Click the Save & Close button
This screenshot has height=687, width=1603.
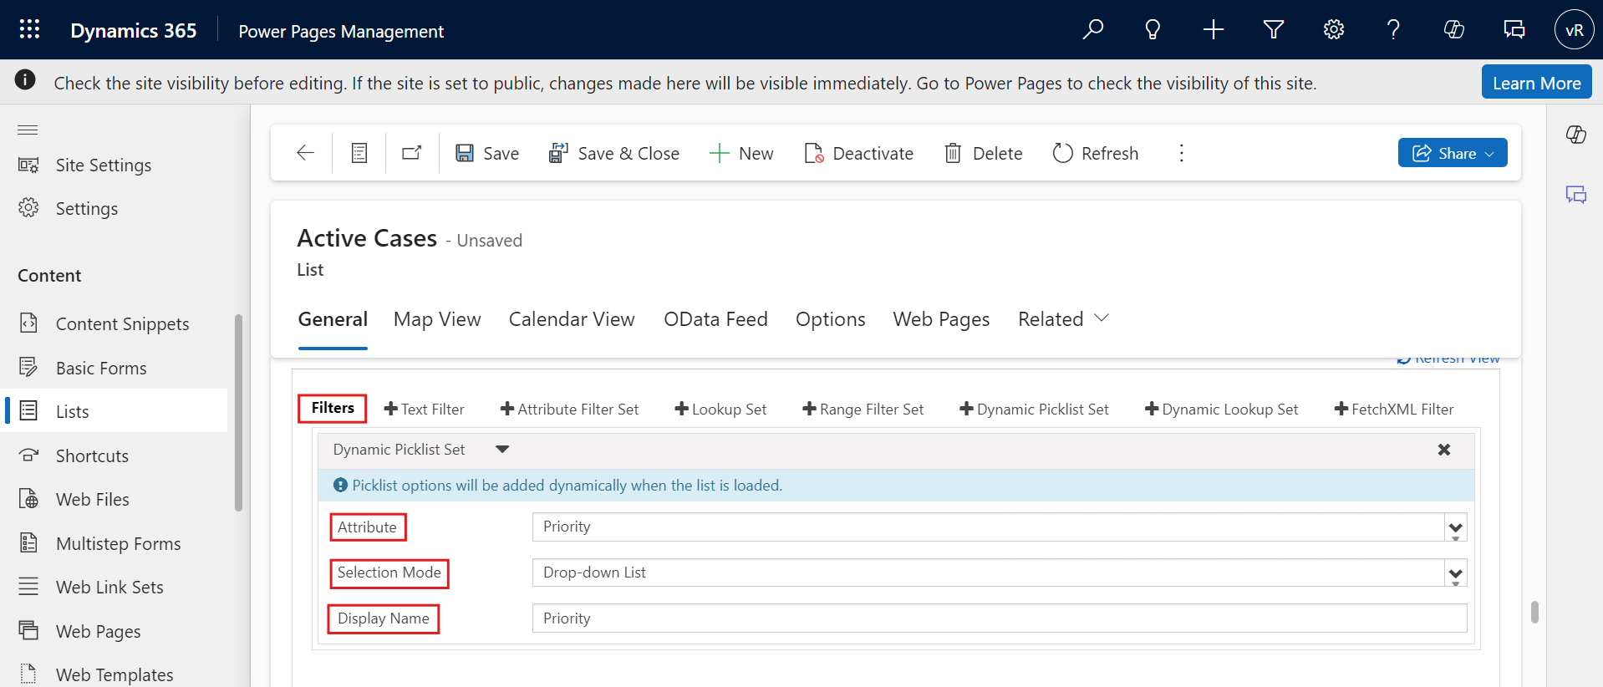(614, 153)
